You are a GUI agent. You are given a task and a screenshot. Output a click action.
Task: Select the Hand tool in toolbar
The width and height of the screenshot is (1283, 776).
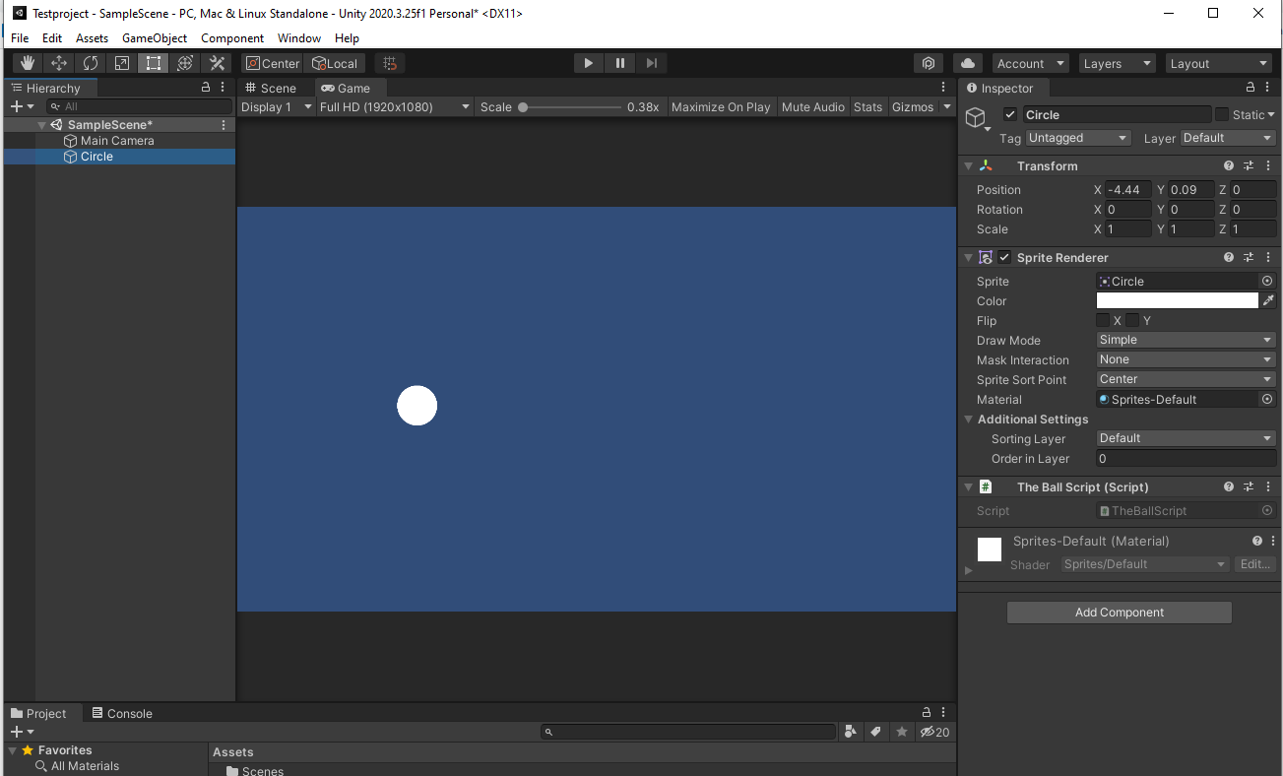coord(27,63)
